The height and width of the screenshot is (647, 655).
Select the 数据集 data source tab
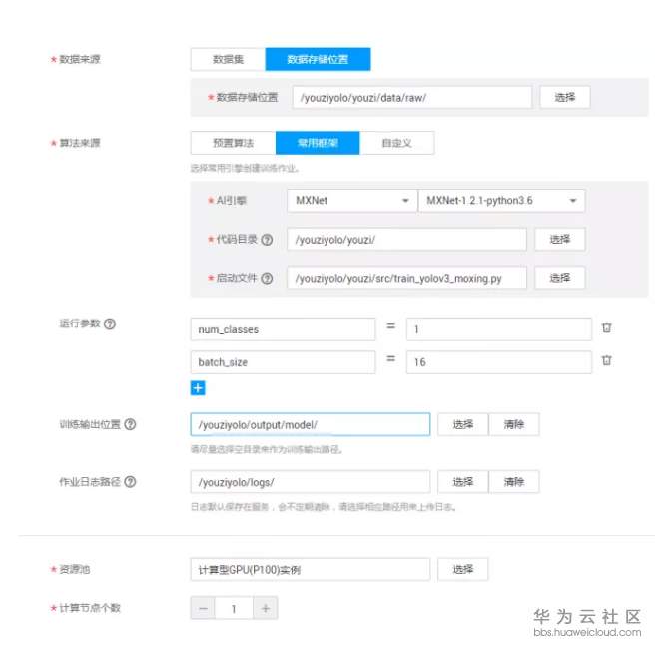228,59
